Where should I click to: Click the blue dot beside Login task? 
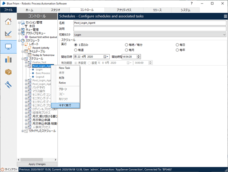click(33, 70)
